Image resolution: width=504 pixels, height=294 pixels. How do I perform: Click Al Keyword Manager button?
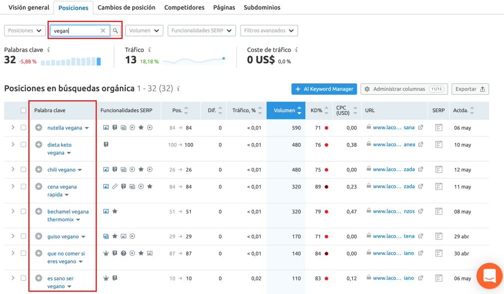pos(324,89)
